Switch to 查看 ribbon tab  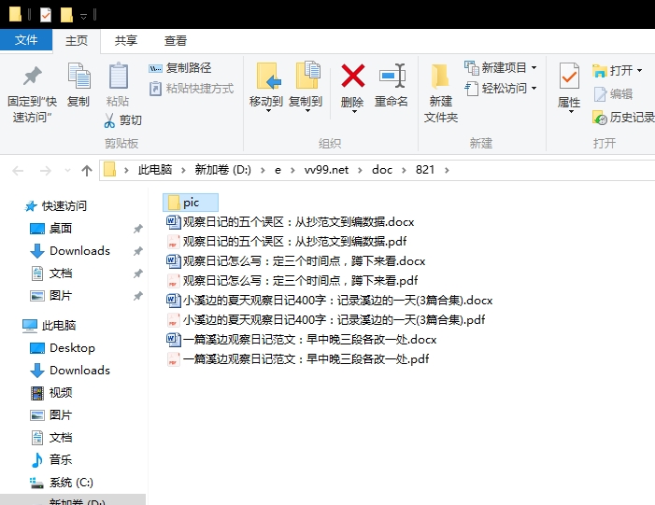pyautogui.click(x=176, y=41)
